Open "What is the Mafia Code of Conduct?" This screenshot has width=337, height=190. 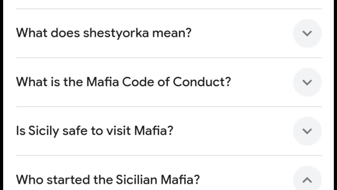point(123,82)
